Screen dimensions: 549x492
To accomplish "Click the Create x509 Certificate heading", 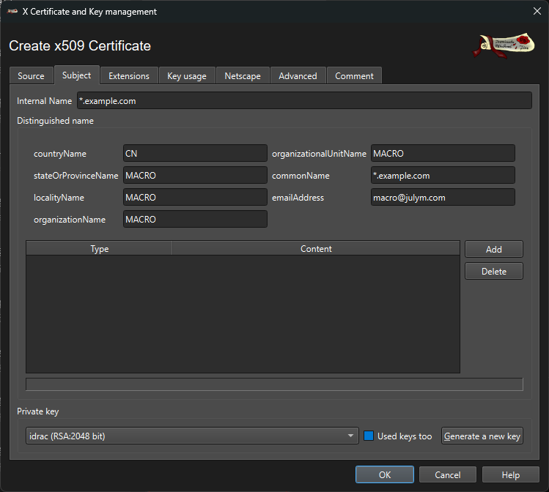I will pos(80,46).
